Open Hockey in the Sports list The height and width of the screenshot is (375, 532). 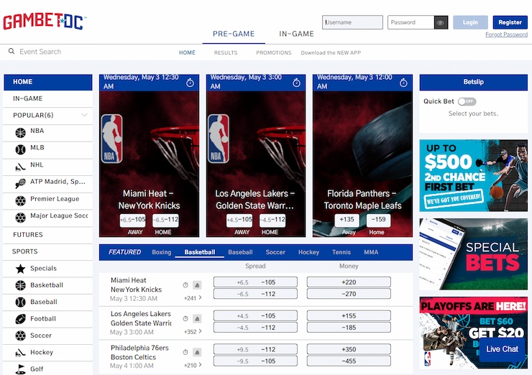[48, 352]
